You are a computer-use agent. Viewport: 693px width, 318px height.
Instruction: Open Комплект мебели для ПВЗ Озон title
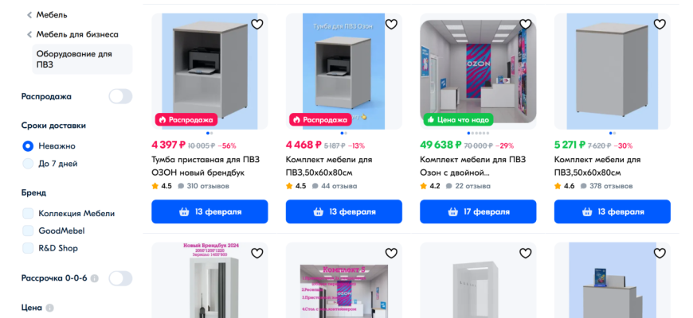point(472,166)
